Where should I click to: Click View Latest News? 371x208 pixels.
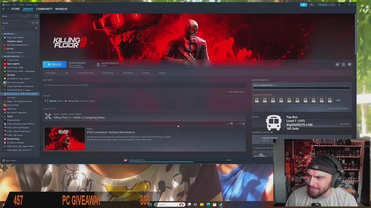pos(236,92)
